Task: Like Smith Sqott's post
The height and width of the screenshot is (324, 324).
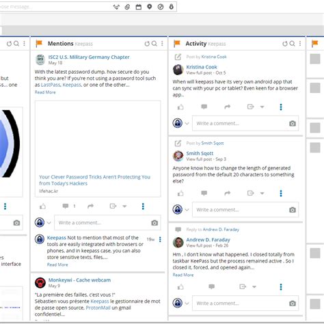Action: 180,193
